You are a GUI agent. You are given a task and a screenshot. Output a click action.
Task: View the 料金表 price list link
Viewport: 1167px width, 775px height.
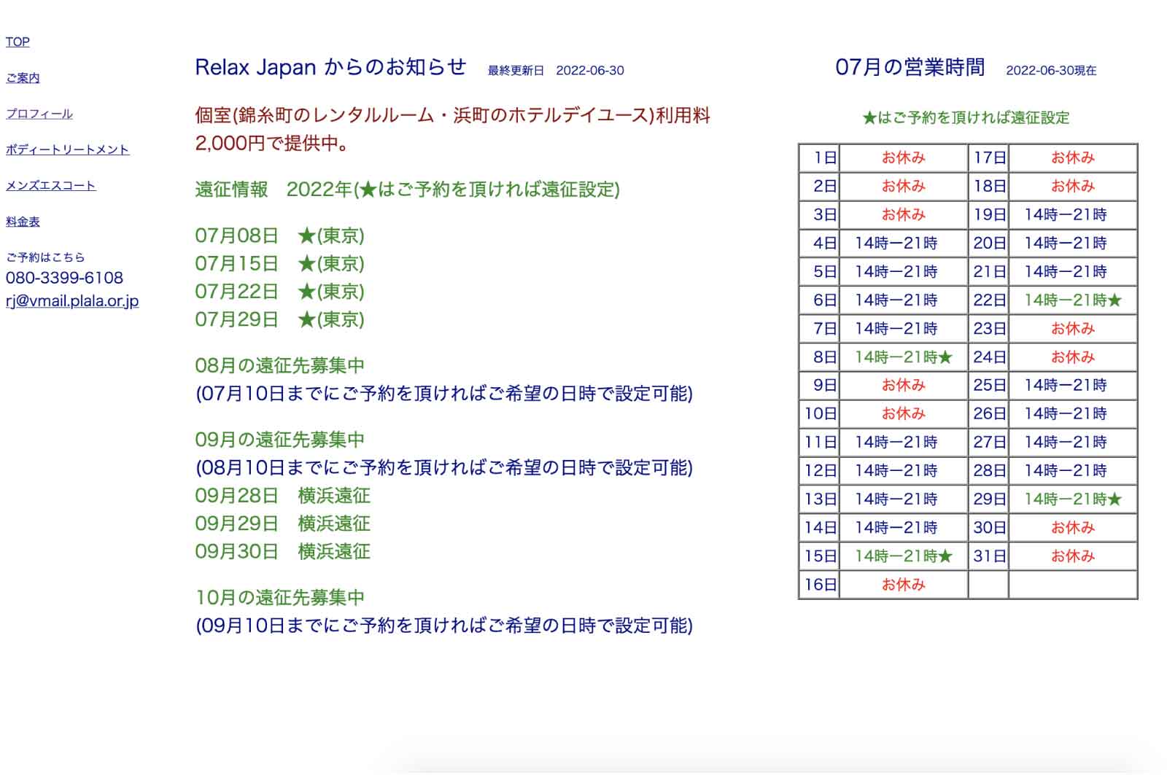[x=23, y=221]
